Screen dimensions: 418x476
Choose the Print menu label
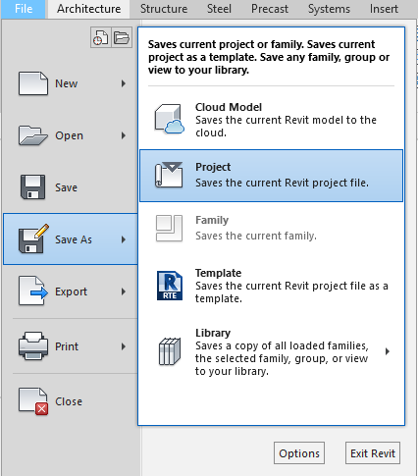(x=67, y=346)
